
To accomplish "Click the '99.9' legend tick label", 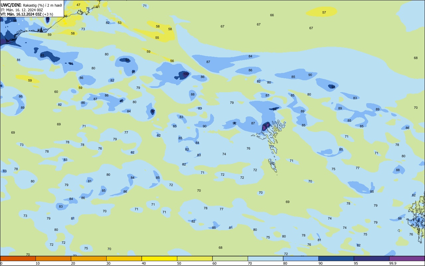I will (x=393, y=263).
